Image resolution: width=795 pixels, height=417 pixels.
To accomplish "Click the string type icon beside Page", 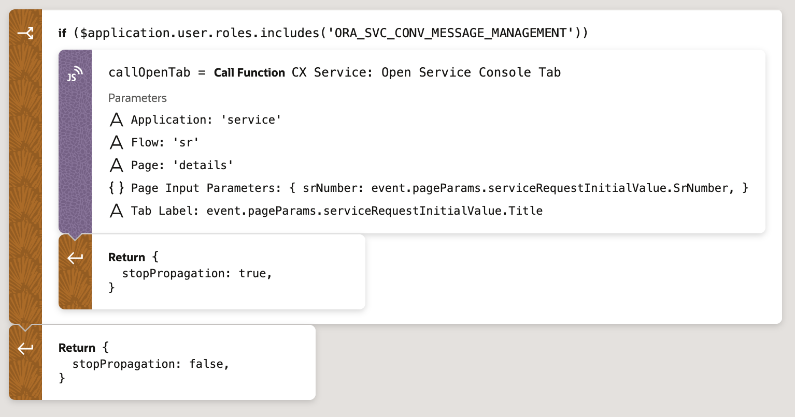I will (x=117, y=165).
